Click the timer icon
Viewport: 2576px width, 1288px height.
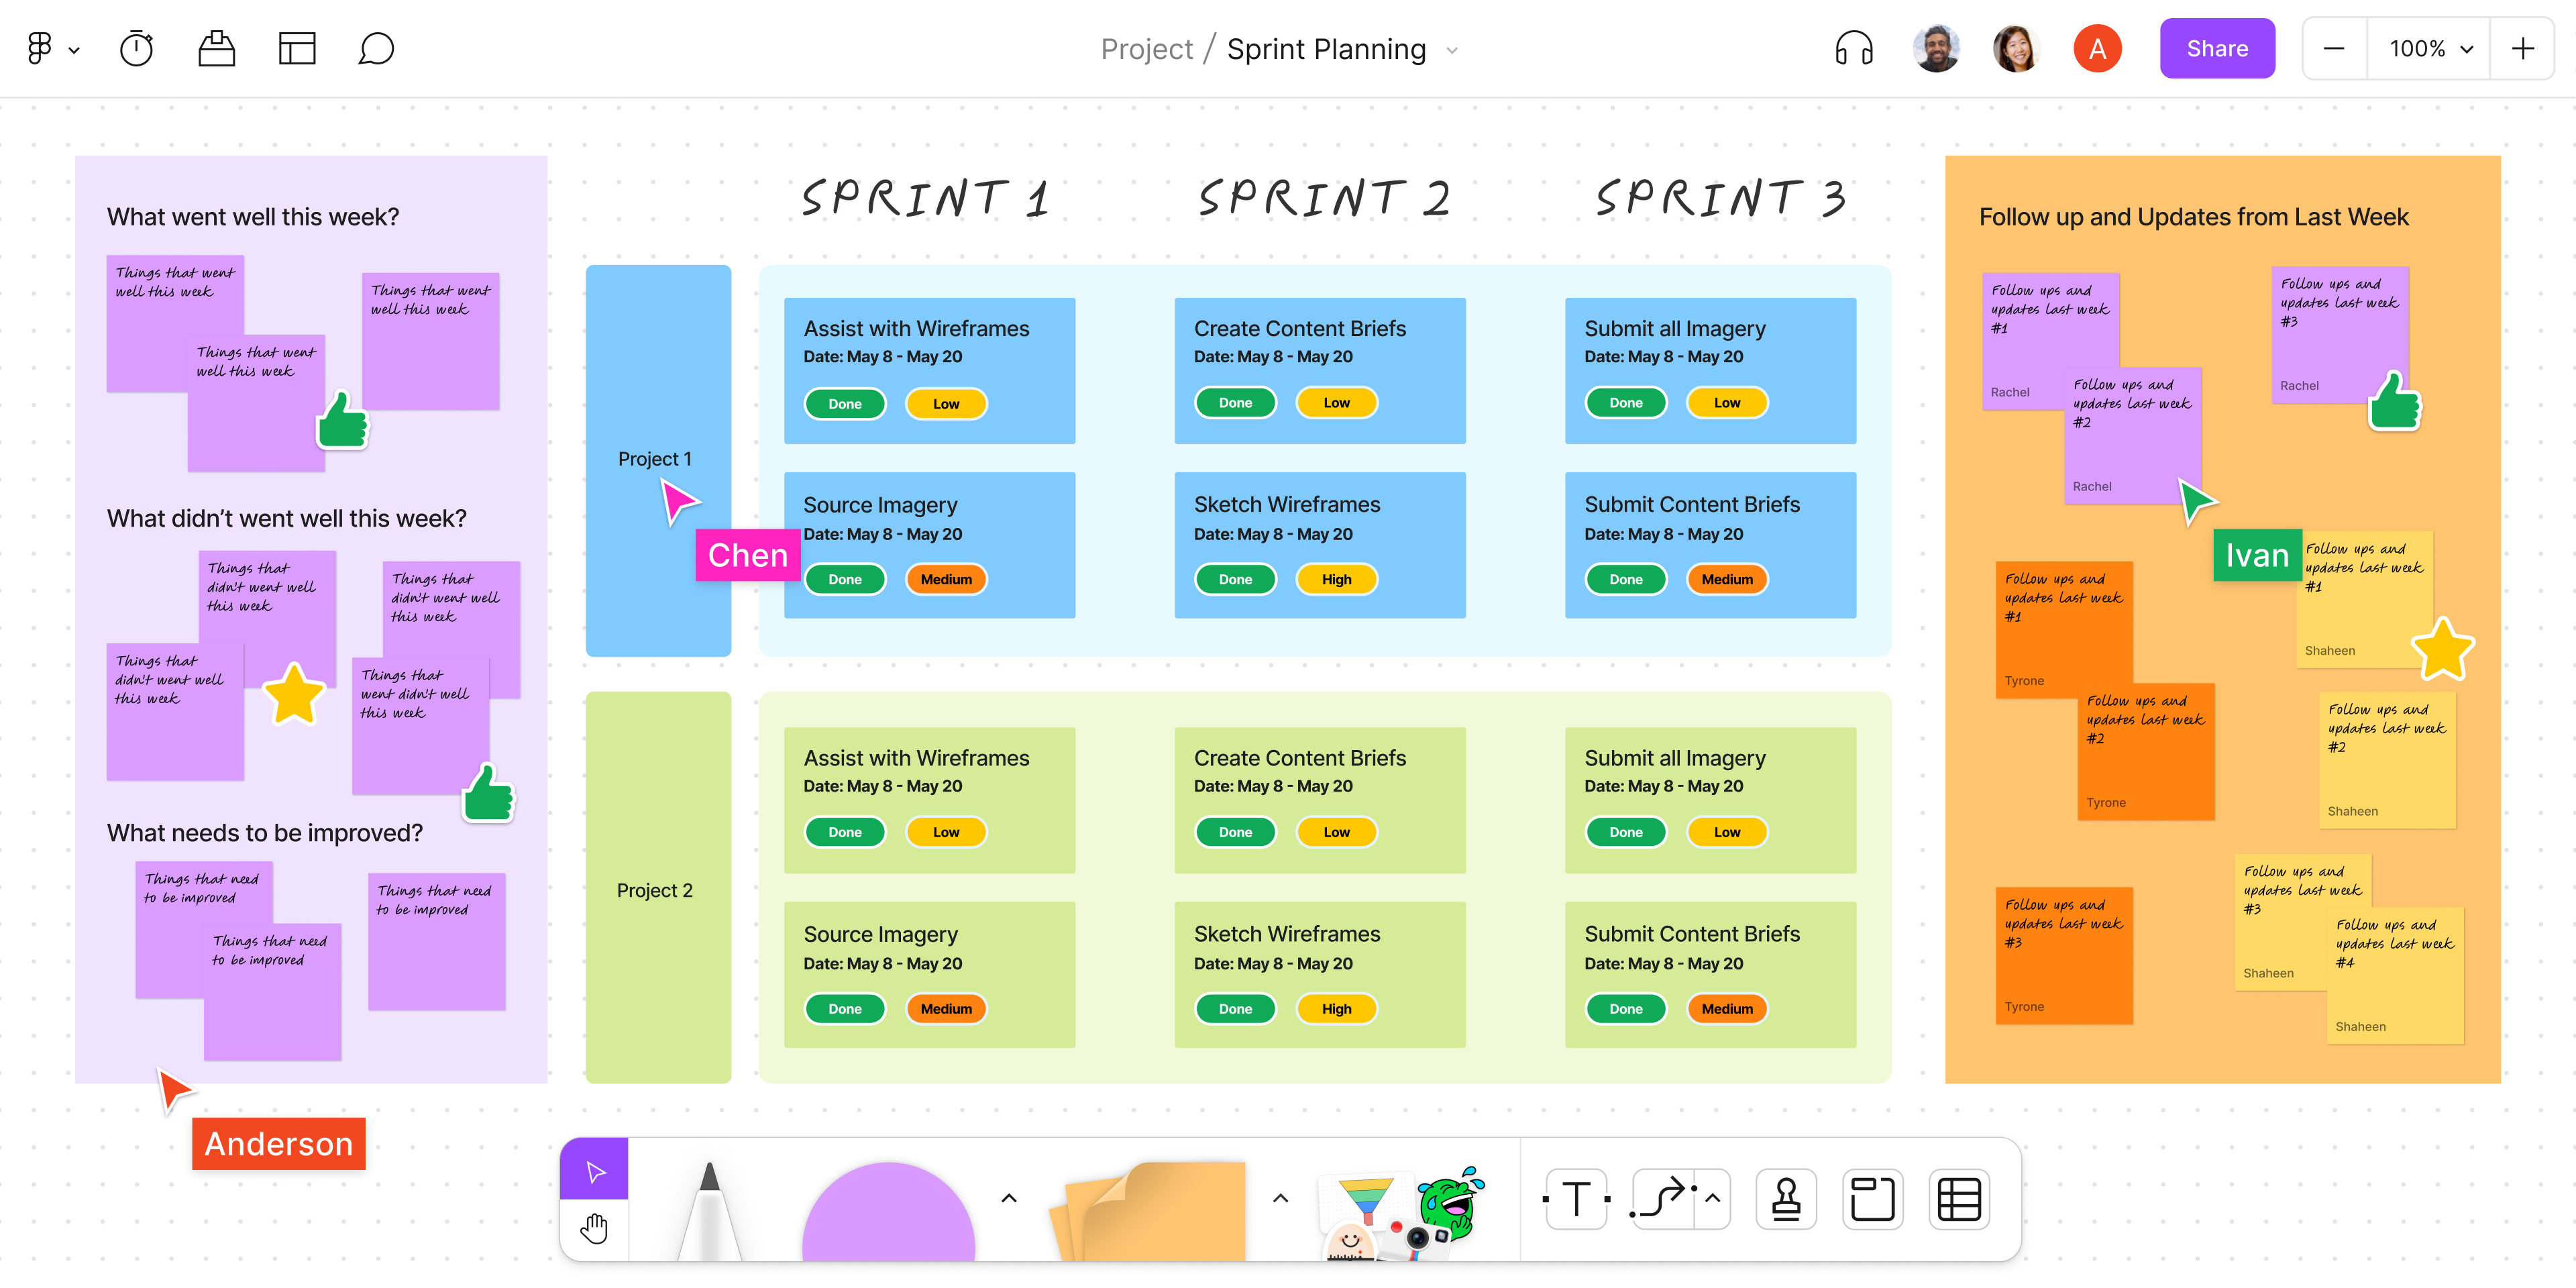pyautogui.click(x=136, y=48)
